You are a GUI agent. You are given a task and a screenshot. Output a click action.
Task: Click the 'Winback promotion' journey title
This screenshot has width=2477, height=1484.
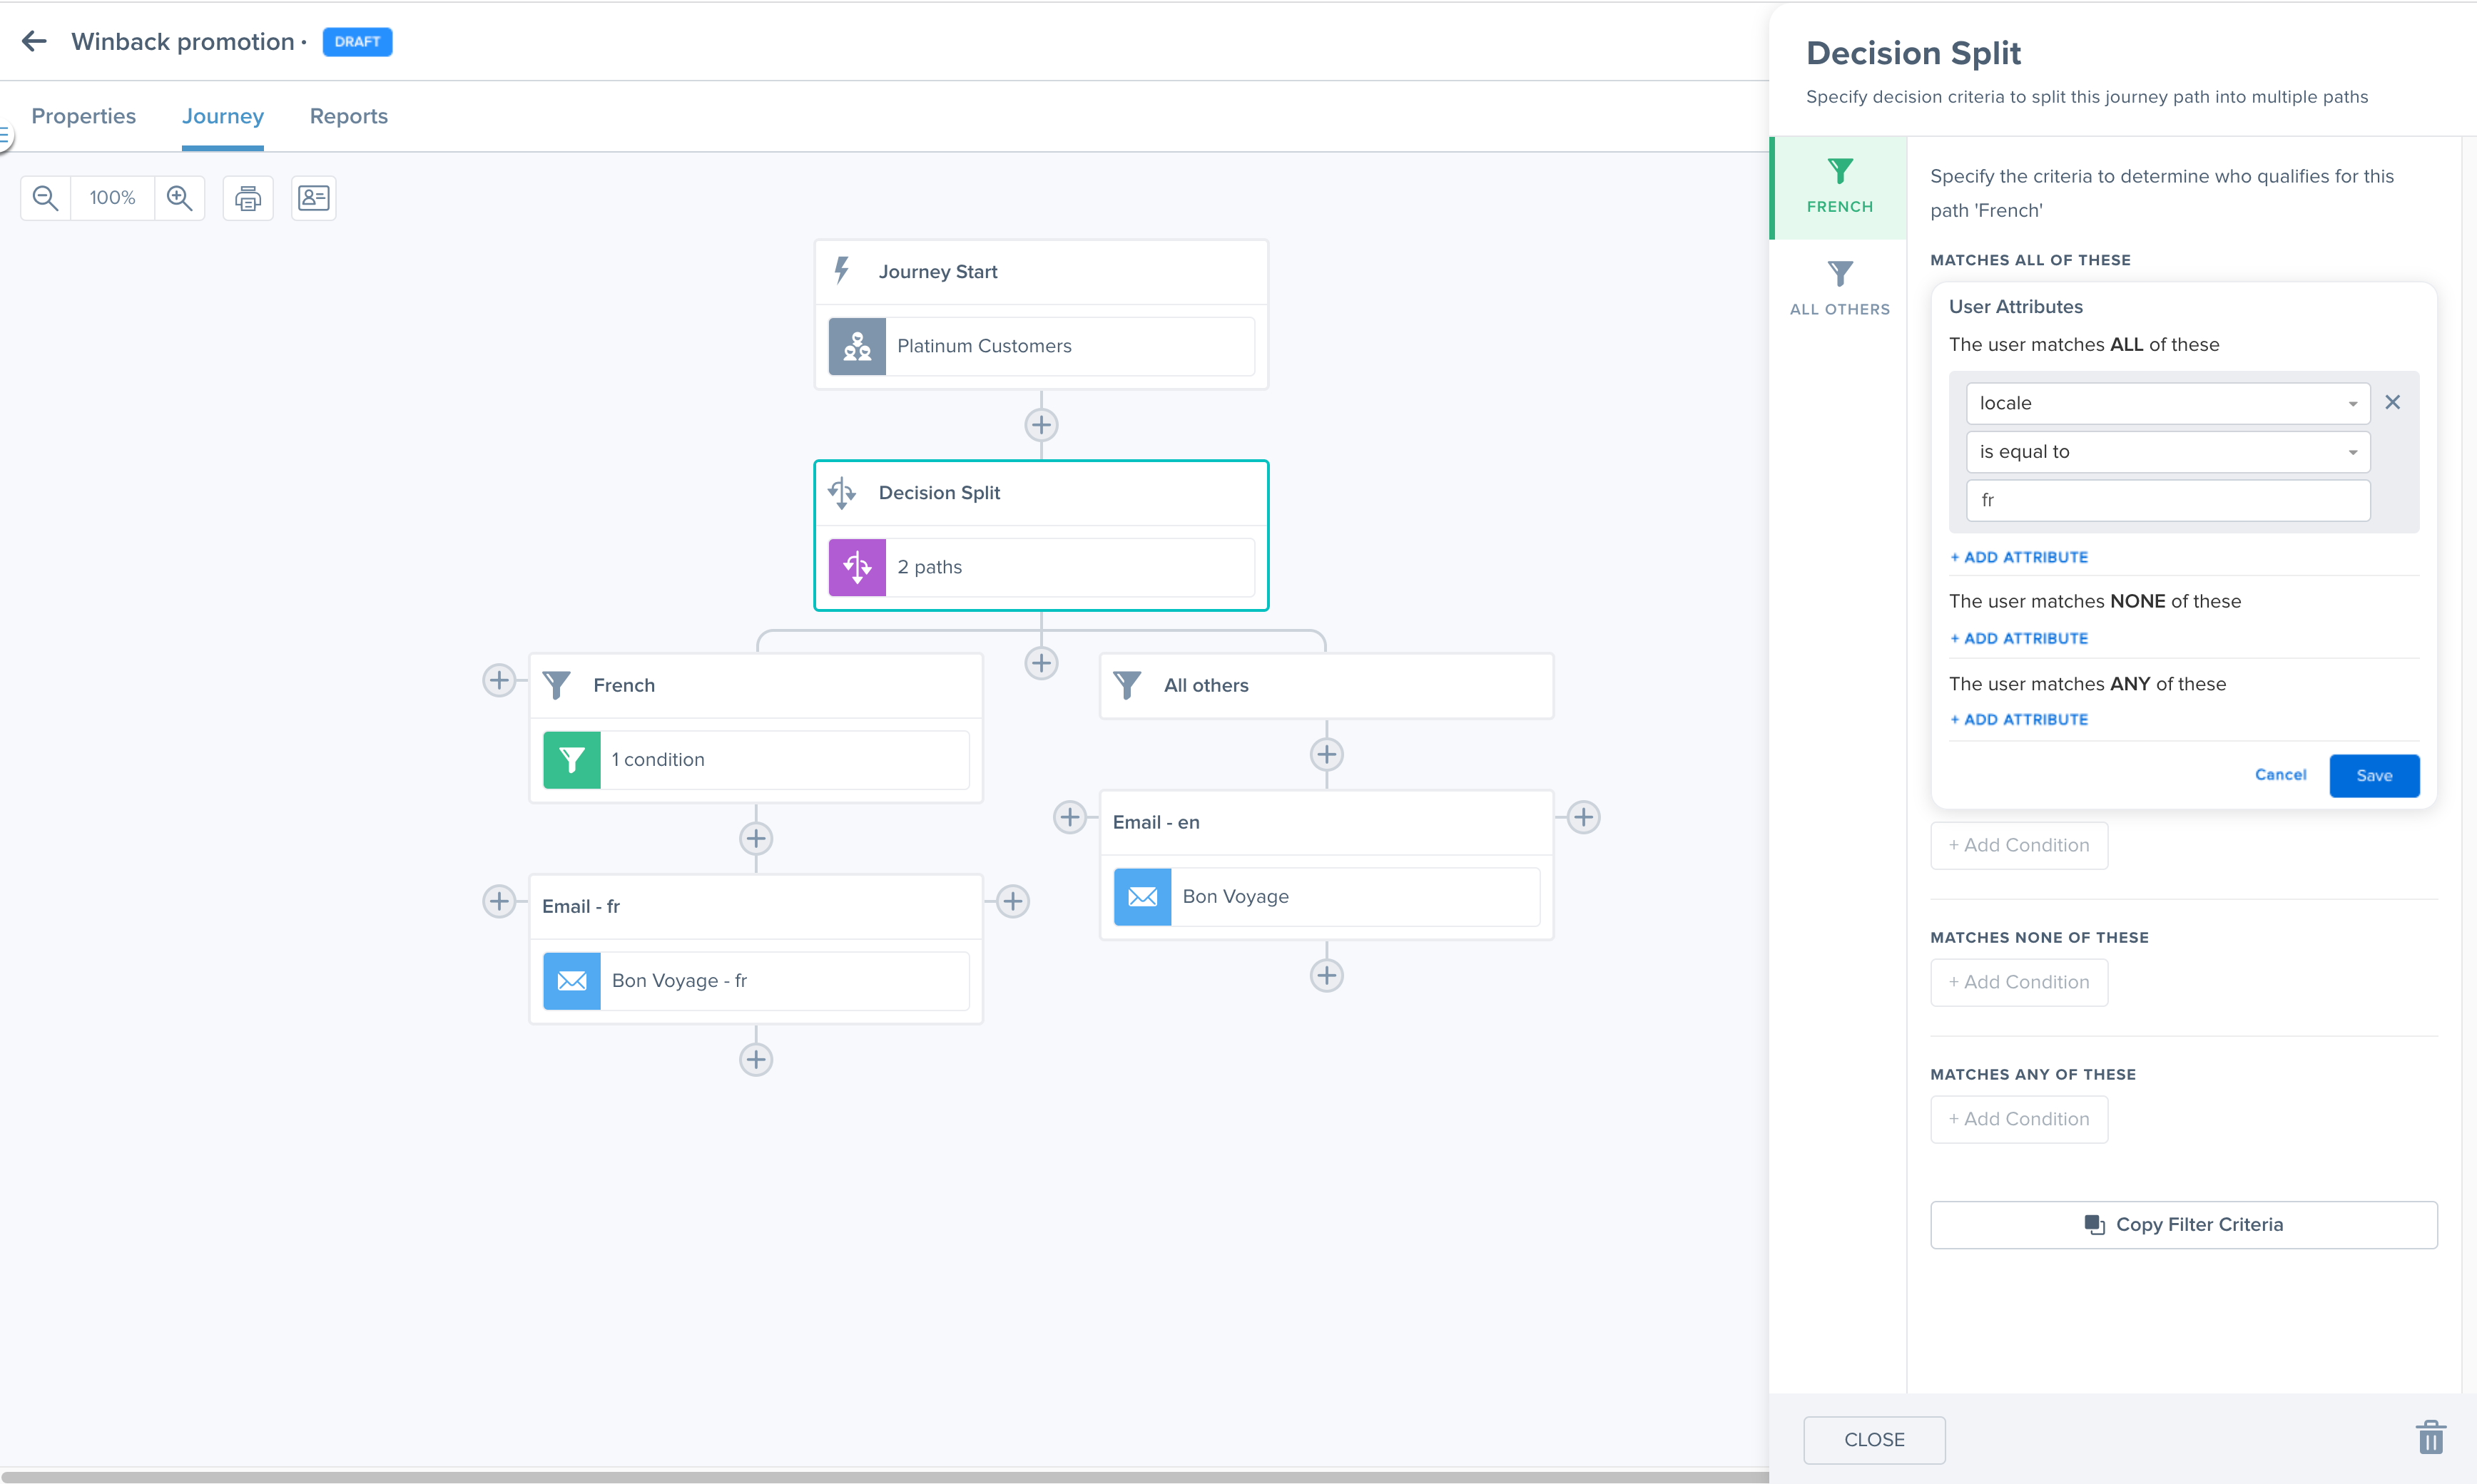point(183,42)
